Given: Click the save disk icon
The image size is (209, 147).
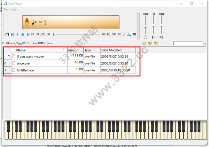Looking at the screenshot, I should point(7,34).
